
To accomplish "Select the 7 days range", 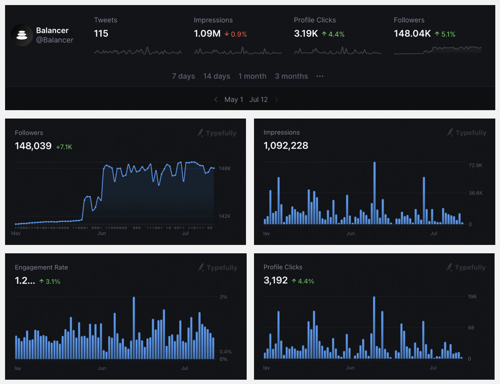I will [x=183, y=76].
